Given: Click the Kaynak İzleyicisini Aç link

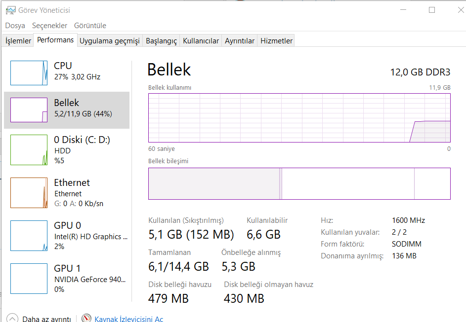Looking at the screenshot, I should [128, 319].
